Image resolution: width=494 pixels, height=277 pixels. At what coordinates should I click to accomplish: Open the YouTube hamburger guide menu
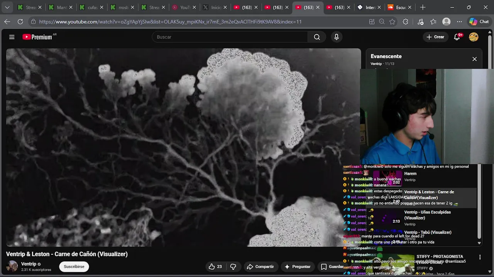[x=12, y=37]
